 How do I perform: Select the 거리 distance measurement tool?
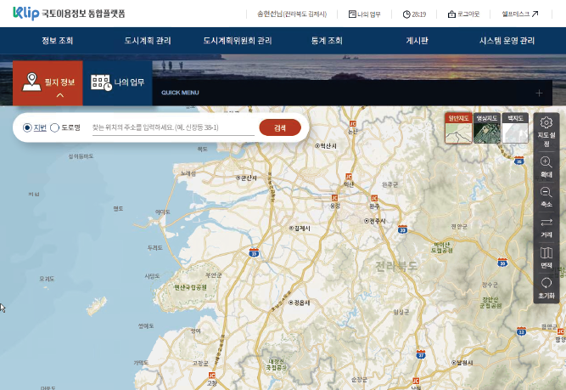click(546, 228)
